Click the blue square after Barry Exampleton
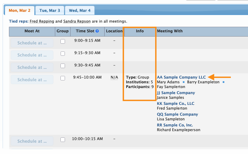The width and height of the screenshot is (248, 154). (x=223, y=82)
